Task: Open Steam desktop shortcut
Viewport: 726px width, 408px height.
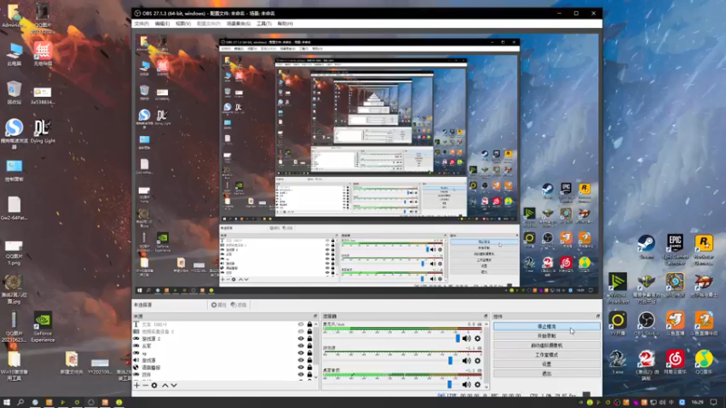Action: point(646,247)
